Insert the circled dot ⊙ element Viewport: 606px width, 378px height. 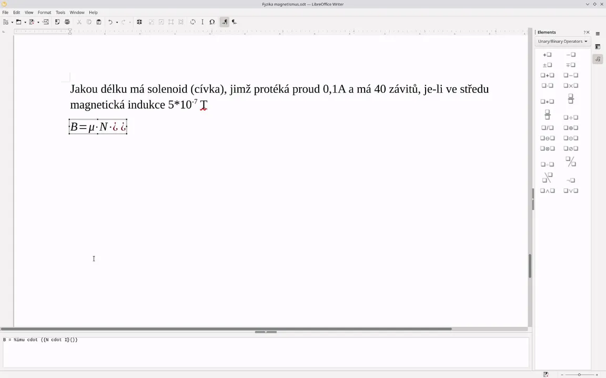click(x=571, y=139)
